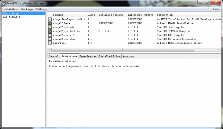Open the Package menu
This screenshot has height=129, width=223.
[27, 9]
